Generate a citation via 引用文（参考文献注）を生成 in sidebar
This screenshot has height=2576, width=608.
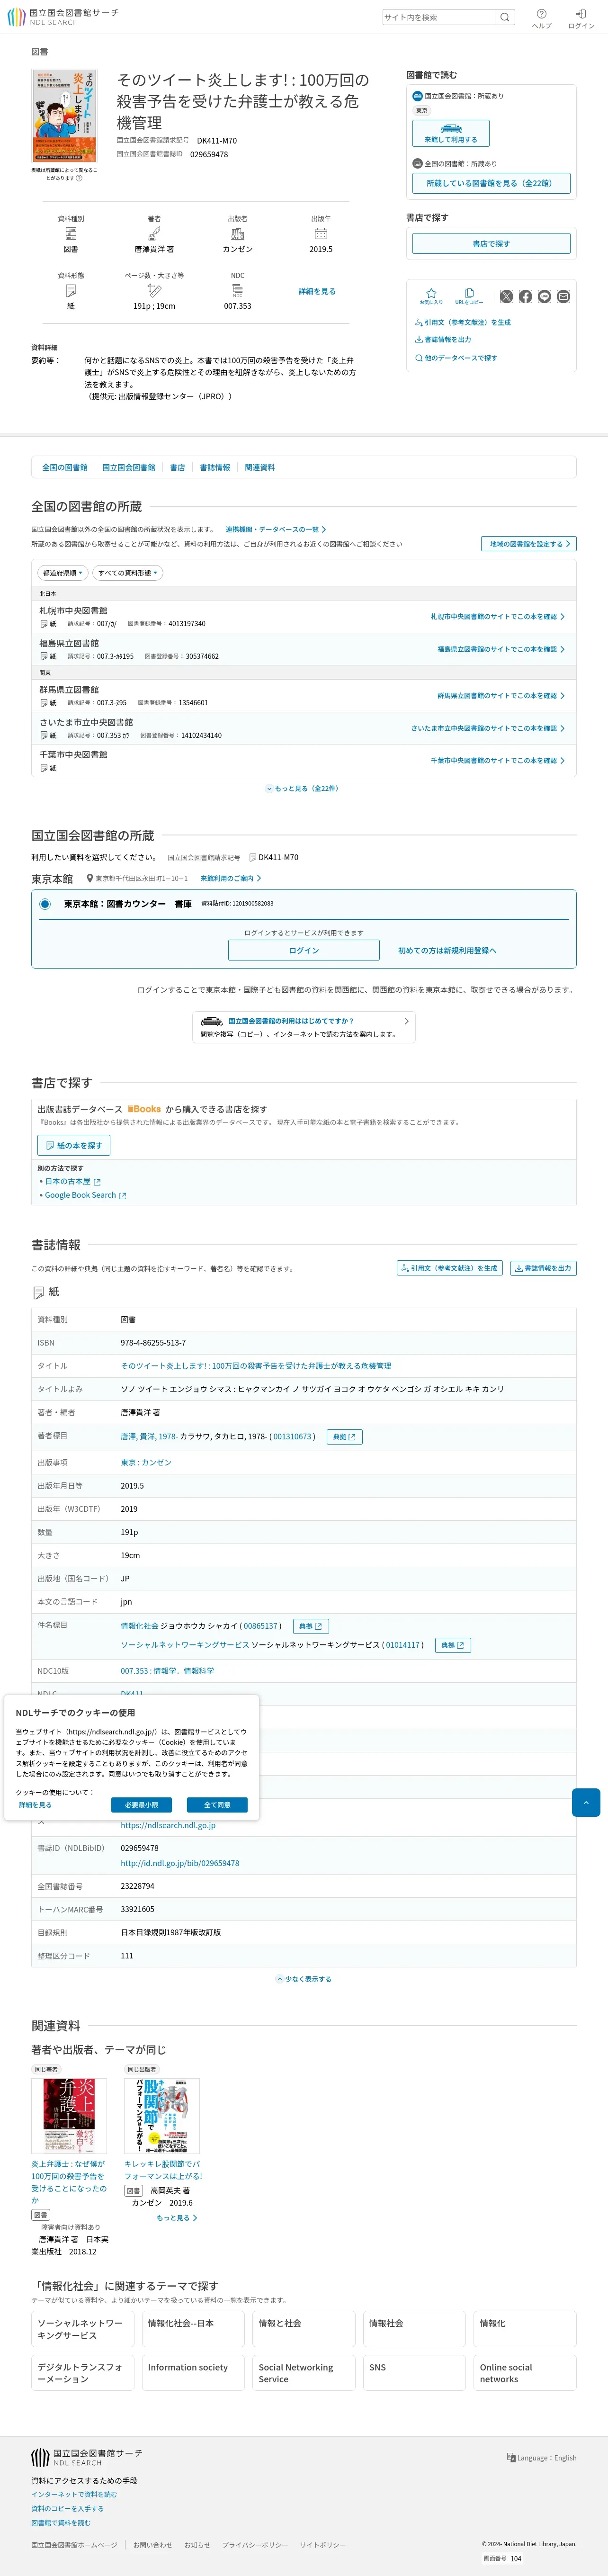(x=463, y=322)
